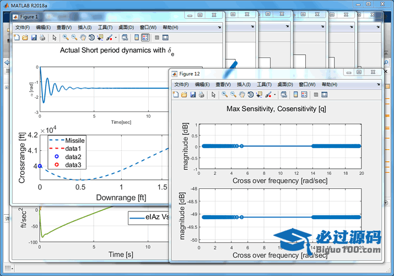The height and width of the screenshot is (276, 394).
Task: Save figure icon in Figure 1 toolbar
Action: point(34,38)
